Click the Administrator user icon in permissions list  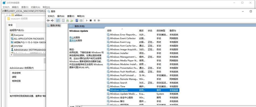click(12, 50)
